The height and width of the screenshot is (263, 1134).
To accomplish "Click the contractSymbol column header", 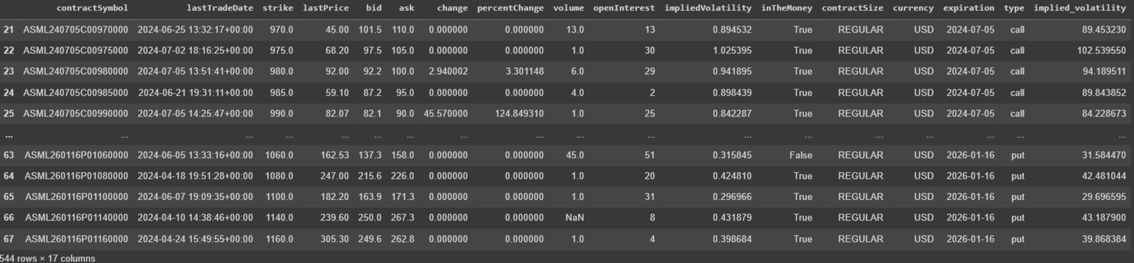I will click(92, 8).
